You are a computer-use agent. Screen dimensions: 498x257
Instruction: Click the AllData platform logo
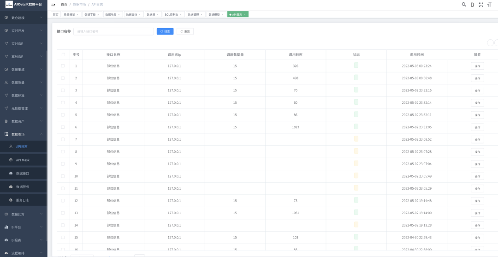point(9,4)
